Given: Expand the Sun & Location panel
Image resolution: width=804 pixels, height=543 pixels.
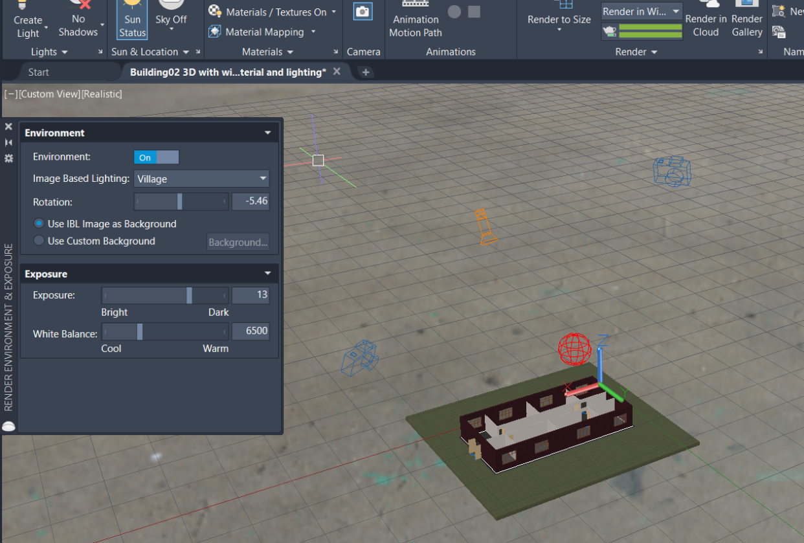Looking at the screenshot, I should tap(150, 52).
